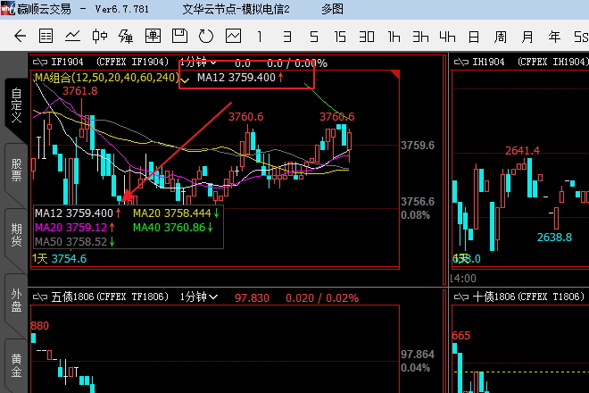Click the link icon beside 五债1806
The height and width of the screenshot is (393, 589).
tap(40, 297)
